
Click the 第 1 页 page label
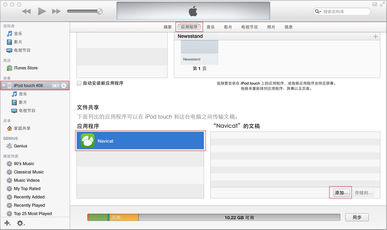coord(200,68)
